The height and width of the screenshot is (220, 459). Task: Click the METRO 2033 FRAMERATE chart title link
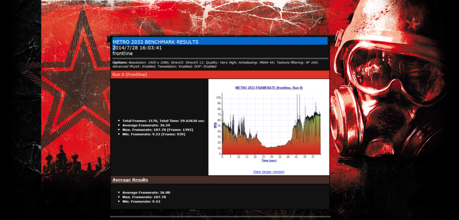point(269,88)
